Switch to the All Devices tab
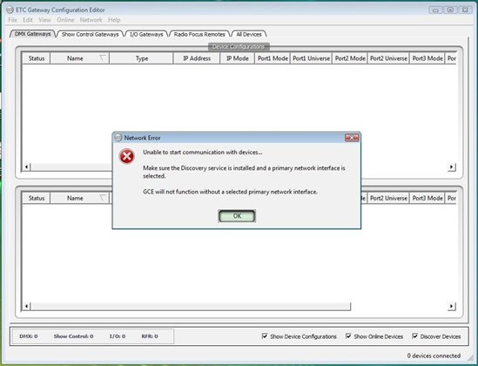This screenshot has width=478, height=366. tap(249, 34)
